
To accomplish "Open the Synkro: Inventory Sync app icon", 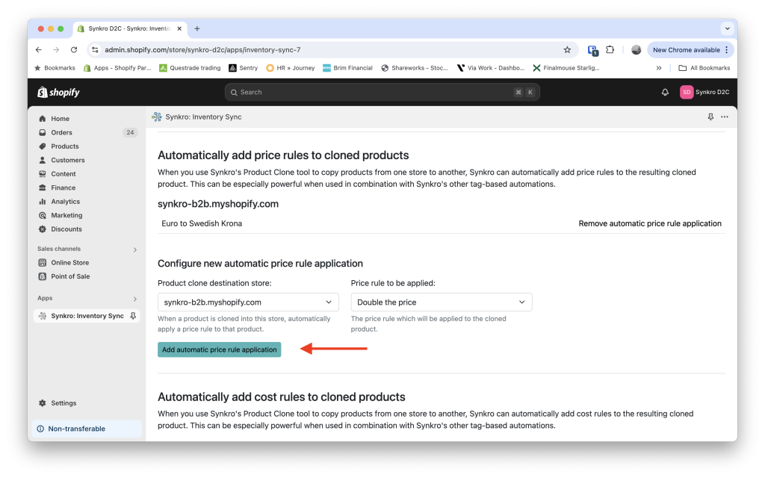I will coord(157,117).
